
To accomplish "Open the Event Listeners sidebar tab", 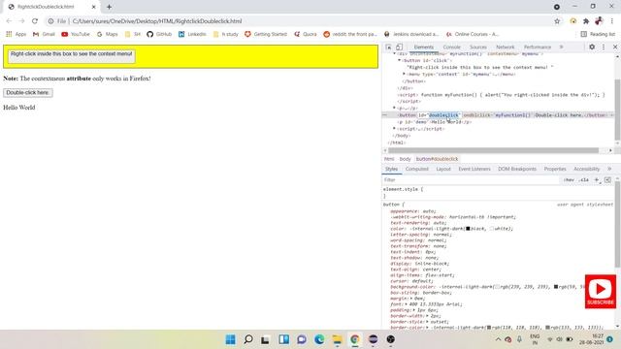I will coord(474,169).
